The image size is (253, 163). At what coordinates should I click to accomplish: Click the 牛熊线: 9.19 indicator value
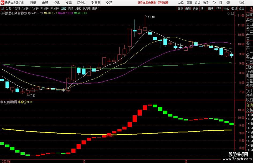pyautogui.click(x=25, y=102)
